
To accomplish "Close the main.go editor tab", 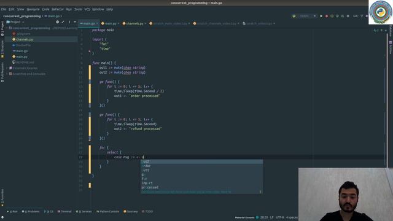I will point(97,23).
